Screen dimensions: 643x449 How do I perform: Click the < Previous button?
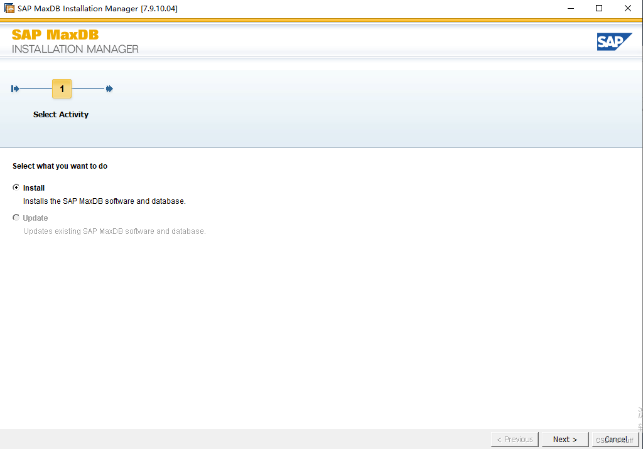click(515, 440)
